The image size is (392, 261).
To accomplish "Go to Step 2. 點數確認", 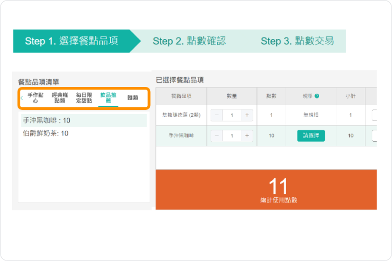I will click(x=189, y=41).
